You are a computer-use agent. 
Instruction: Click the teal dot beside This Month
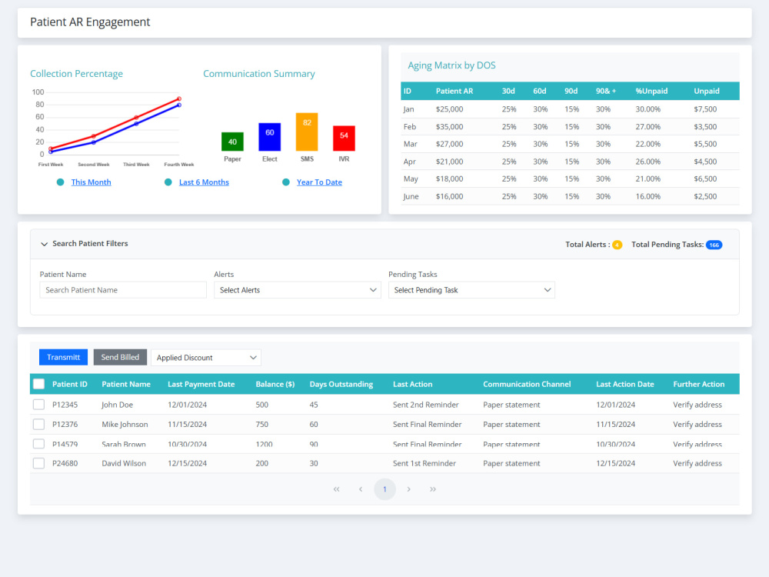60,182
